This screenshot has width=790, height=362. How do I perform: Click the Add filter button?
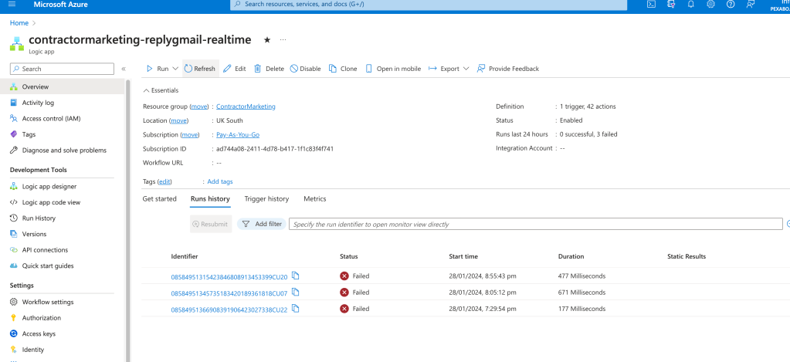pyautogui.click(x=262, y=224)
